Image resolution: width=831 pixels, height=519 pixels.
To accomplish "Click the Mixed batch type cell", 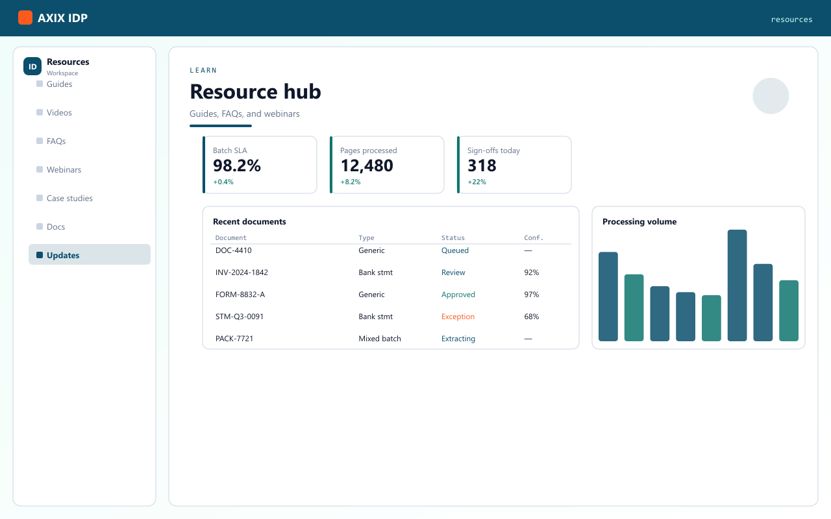I will pyautogui.click(x=380, y=339).
